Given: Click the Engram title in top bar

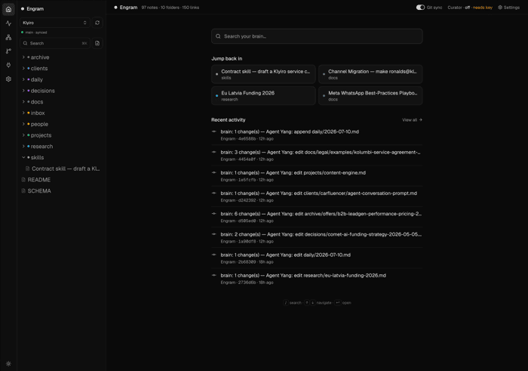Looking at the screenshot, I should pos(128,8).
